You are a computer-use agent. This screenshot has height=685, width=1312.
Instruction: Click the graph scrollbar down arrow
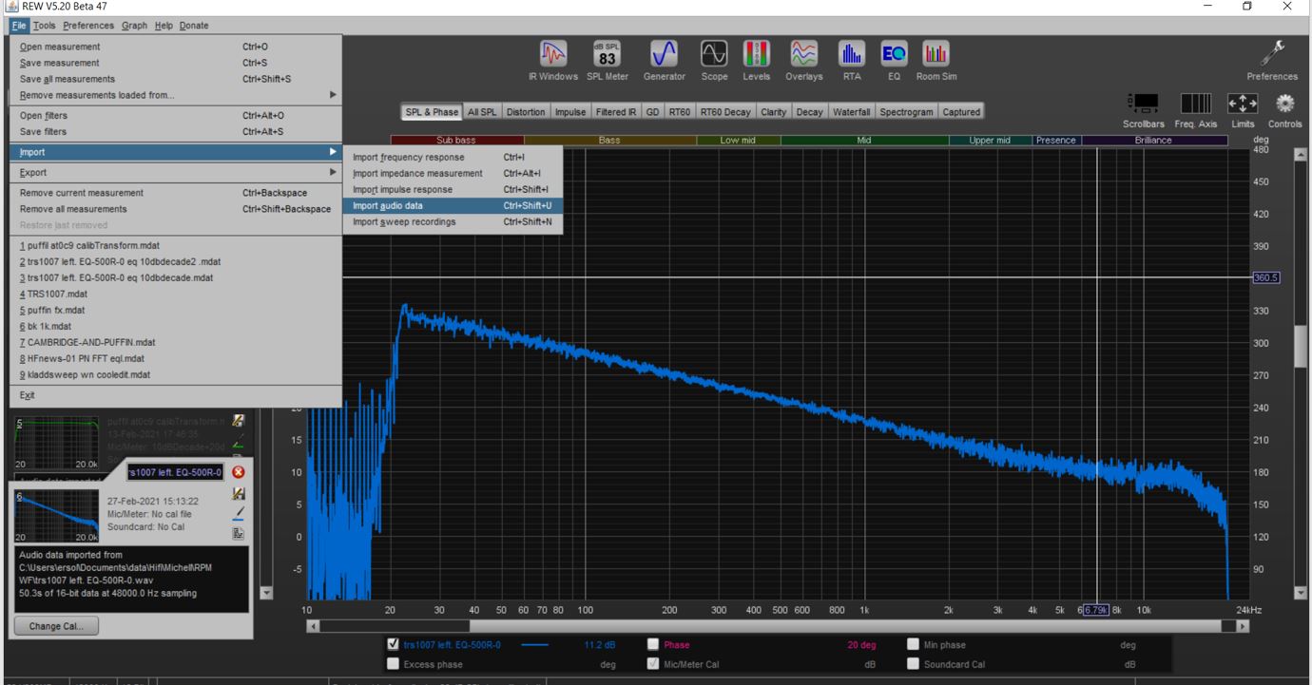[x=1301, y=593]
